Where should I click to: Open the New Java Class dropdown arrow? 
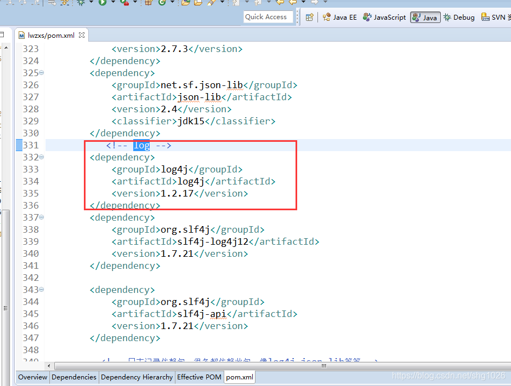172,2
